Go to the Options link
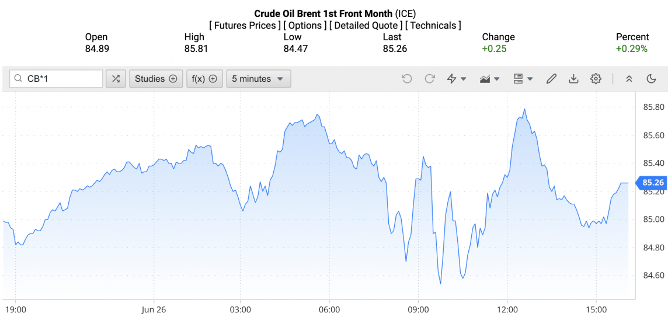This screenshot has width=668, height=317. (305, 26)
